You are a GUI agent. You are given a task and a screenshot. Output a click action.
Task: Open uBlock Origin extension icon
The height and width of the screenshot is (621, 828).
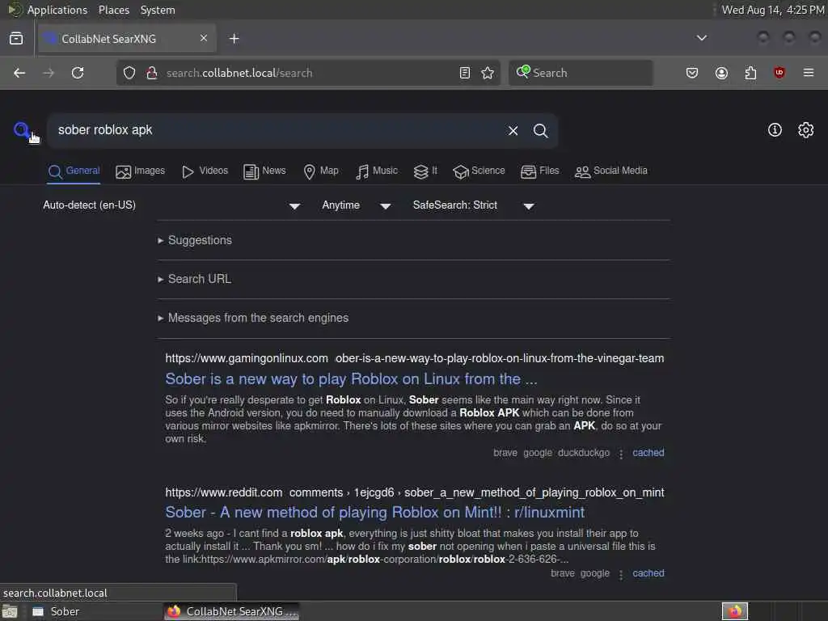tap(779, 73)
